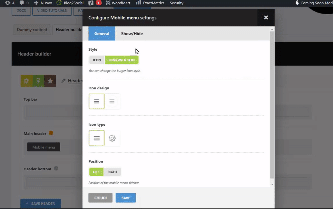The width and height of the screenshot is (333, 209).
Task: Click the pencil edit header name icon
Action: (63, 81)
